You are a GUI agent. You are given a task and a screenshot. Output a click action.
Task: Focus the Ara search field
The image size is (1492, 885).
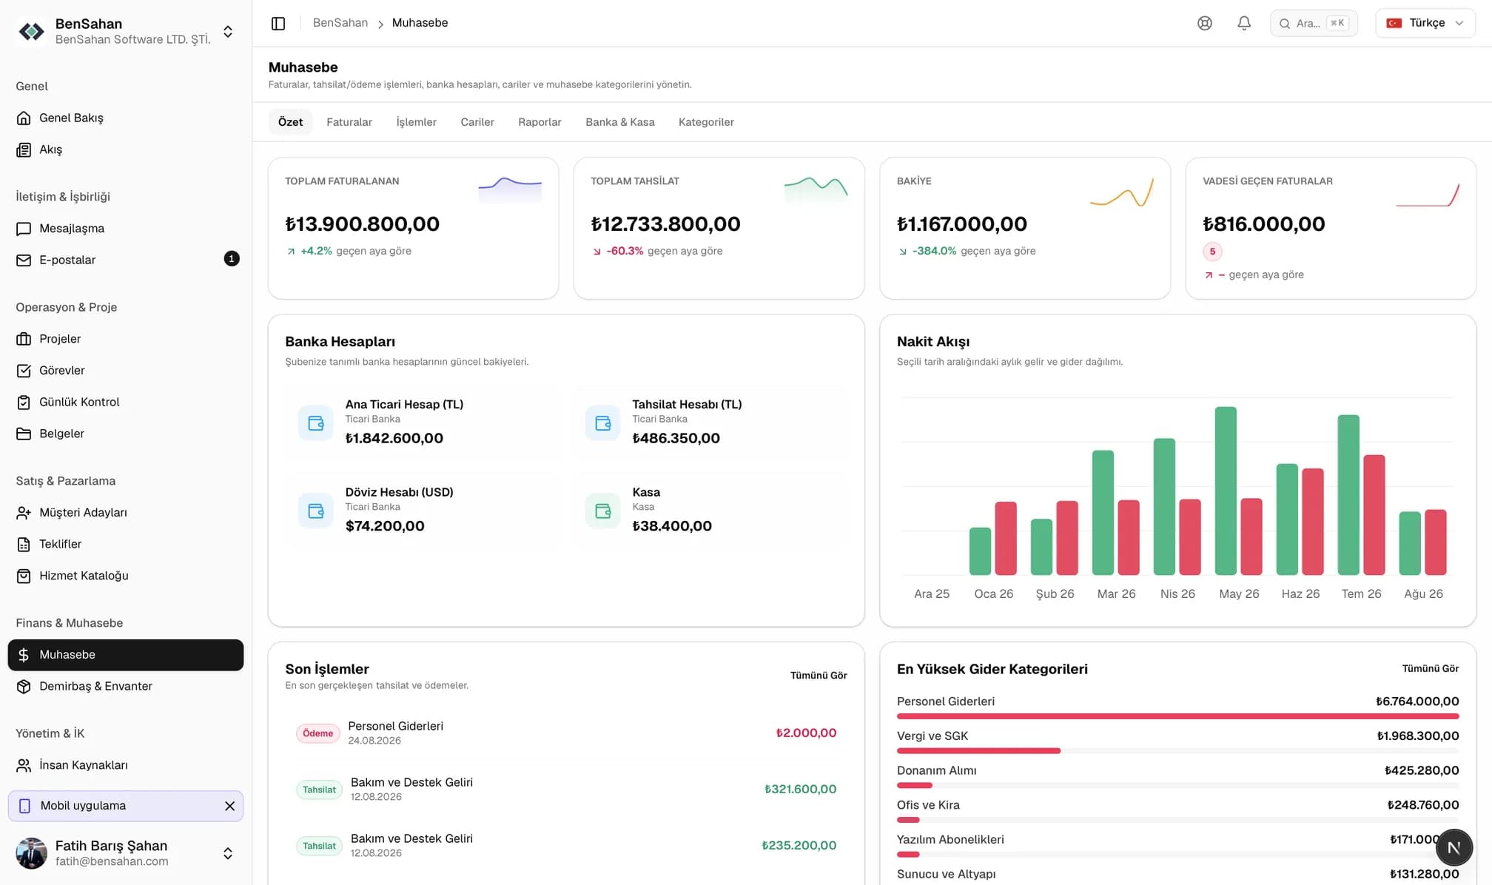point(1314,23)
